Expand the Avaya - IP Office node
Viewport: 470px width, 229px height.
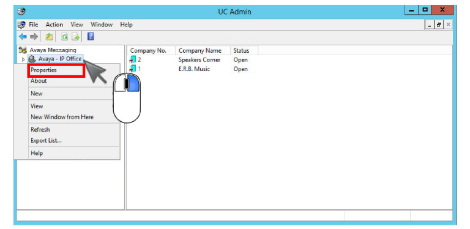pyautogui.click(x=23, y=59)
